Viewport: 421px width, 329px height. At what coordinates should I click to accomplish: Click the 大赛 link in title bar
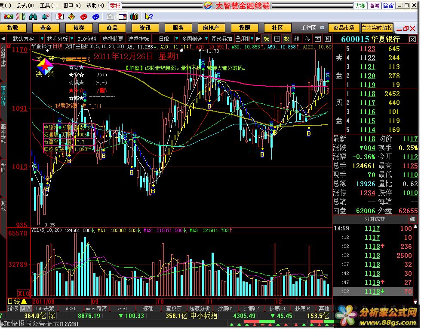point(360,6)
